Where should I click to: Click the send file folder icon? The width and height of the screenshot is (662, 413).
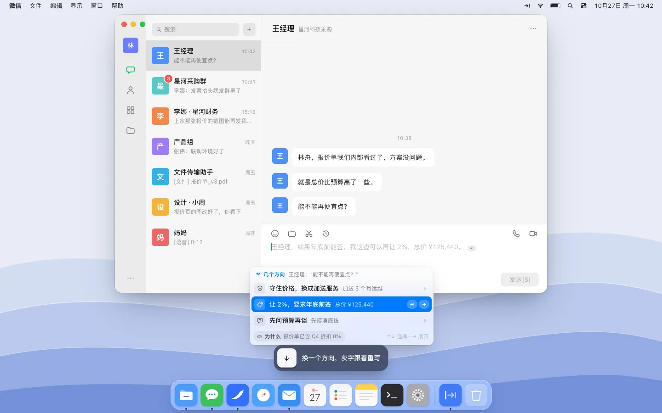[292, 234]
